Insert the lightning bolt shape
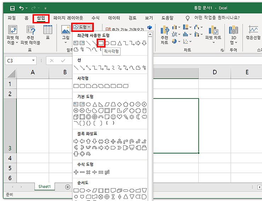The image size is (262, 201). coord(126,117)
